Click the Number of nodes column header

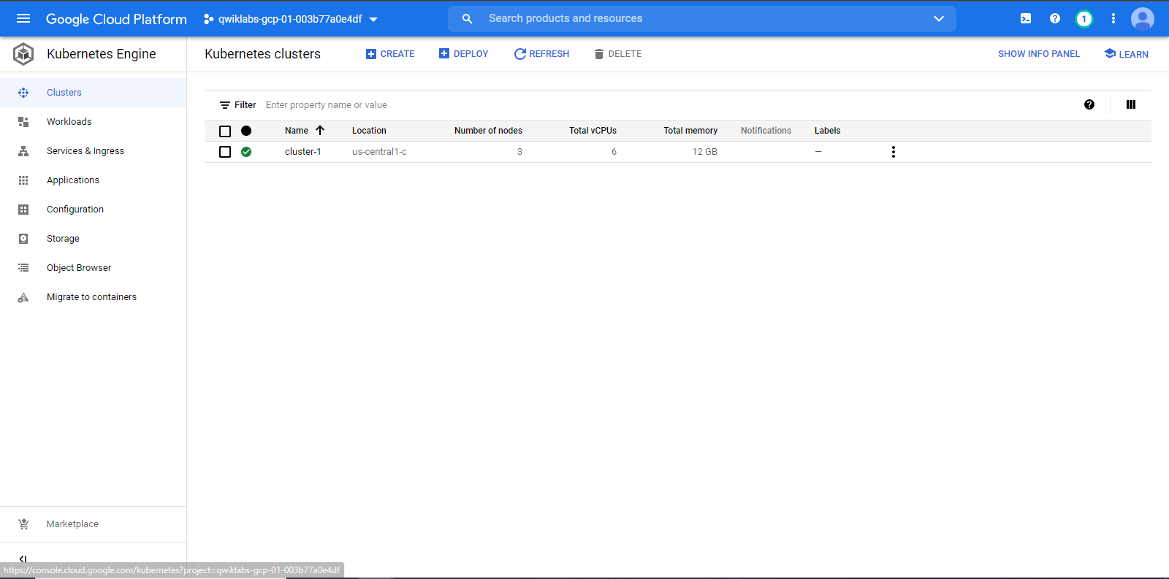click(x=488, y=131)
